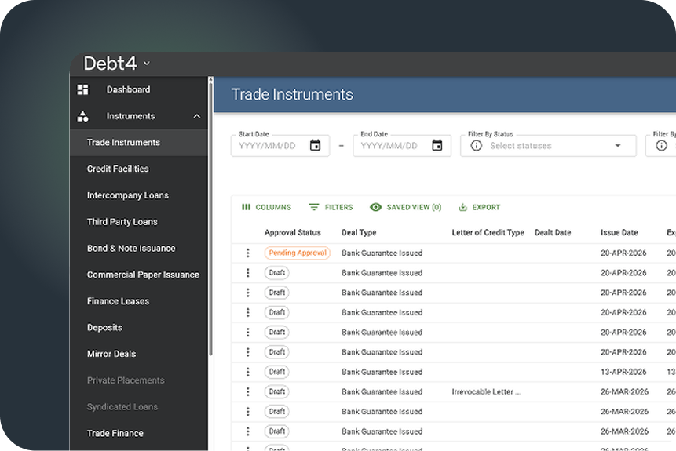The image size is (676, 451).
Task: Click the Pending Approval status badge
Action: 298,253
